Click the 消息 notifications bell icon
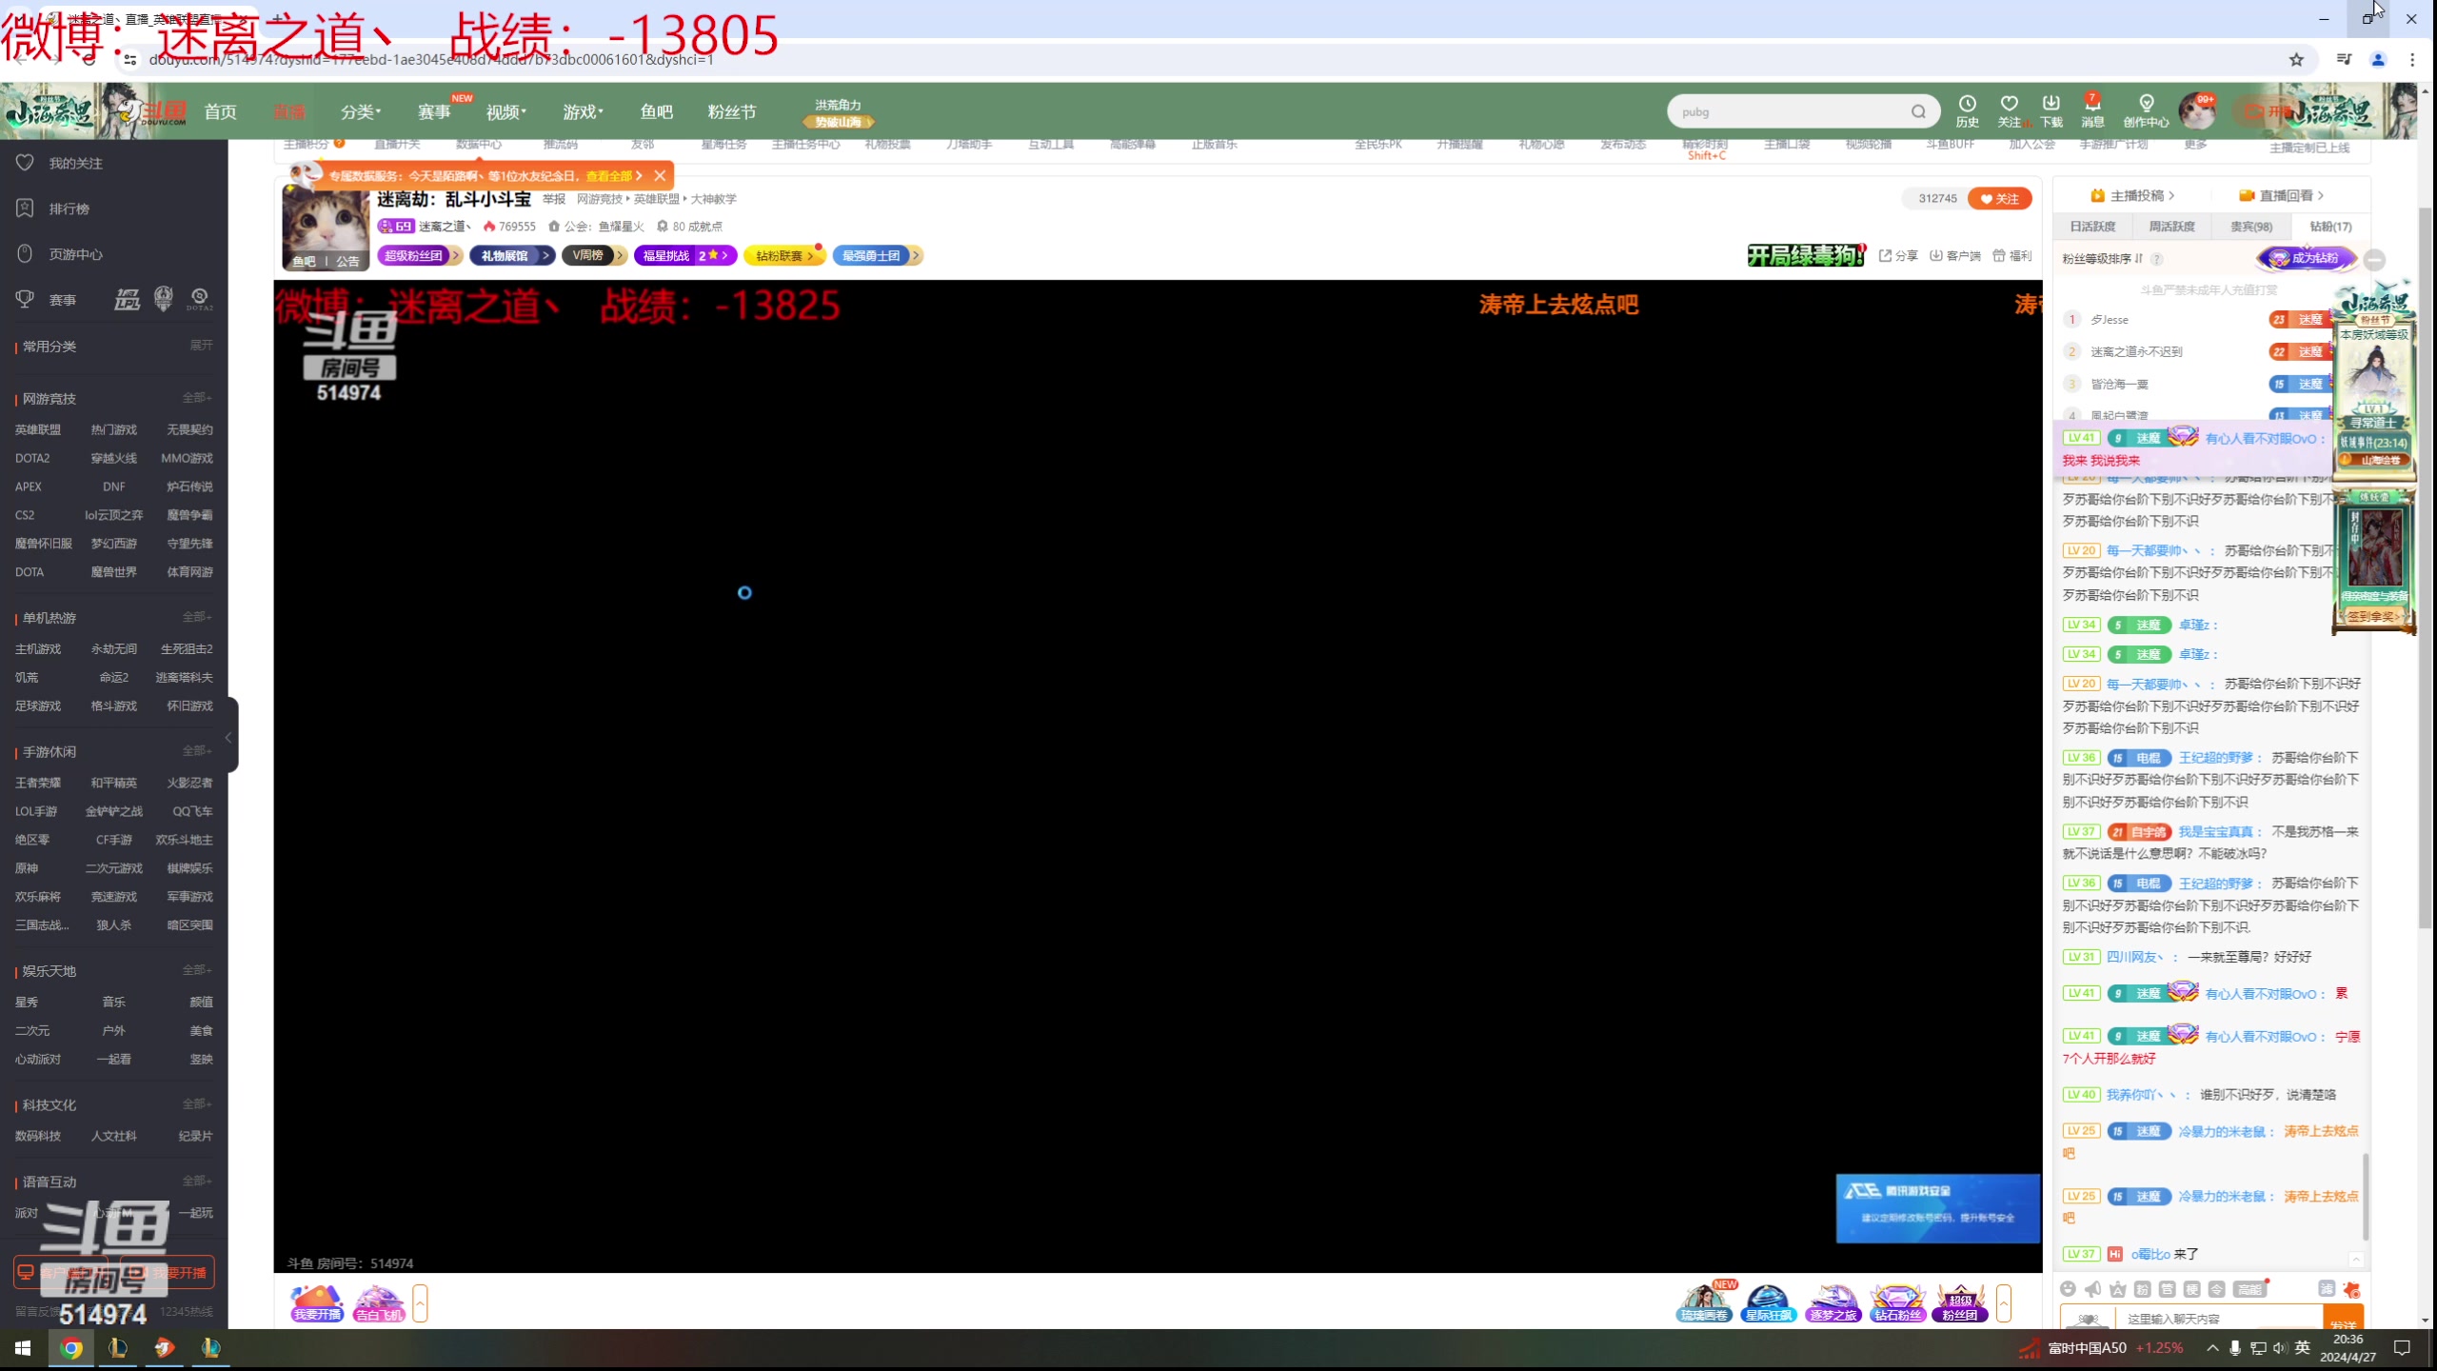 click(2091, 104)
